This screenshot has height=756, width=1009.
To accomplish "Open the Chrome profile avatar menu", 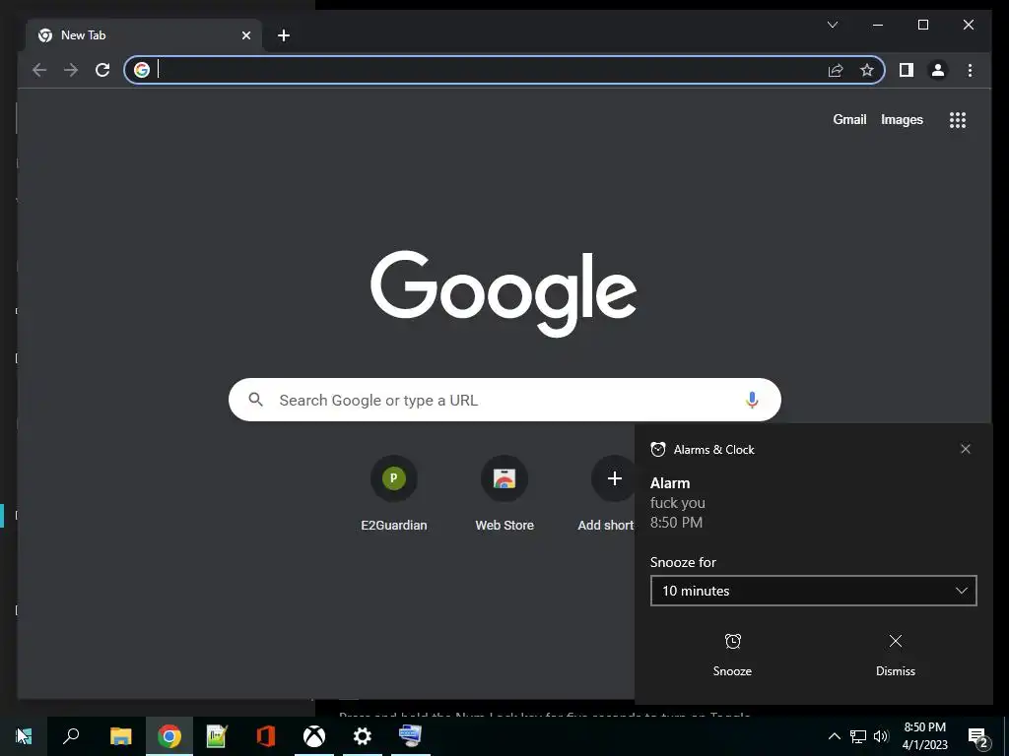I will pyautogui.click(x=938, y=70).
